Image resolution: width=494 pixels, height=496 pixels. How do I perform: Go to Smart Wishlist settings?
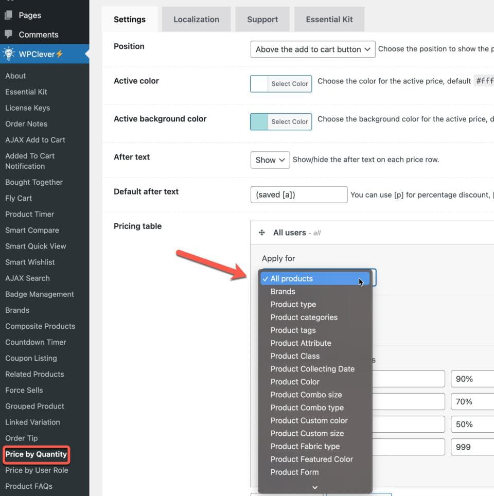(x=30, y=262)
